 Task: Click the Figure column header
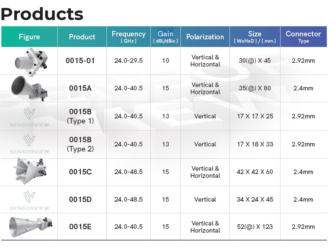[29, 37]
